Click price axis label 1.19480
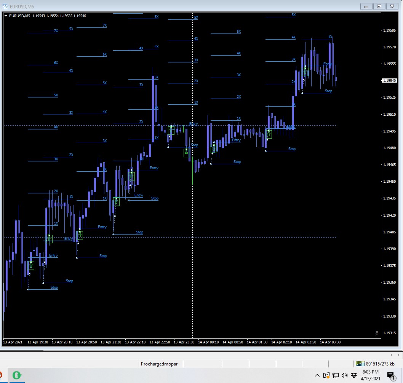 389,148
